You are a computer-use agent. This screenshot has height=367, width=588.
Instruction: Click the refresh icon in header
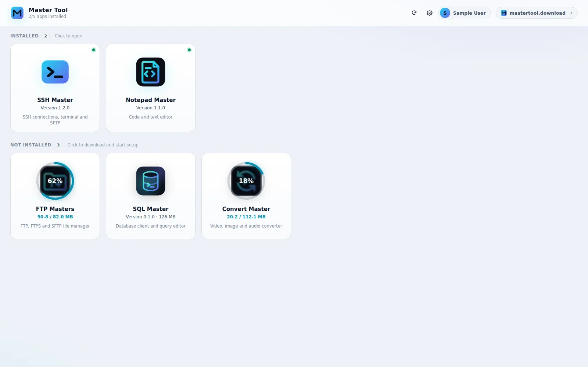[x=414, y=13]
